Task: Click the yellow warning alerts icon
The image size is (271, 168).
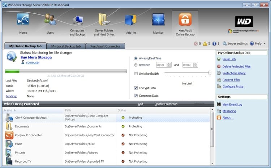Action: (205, 44)
